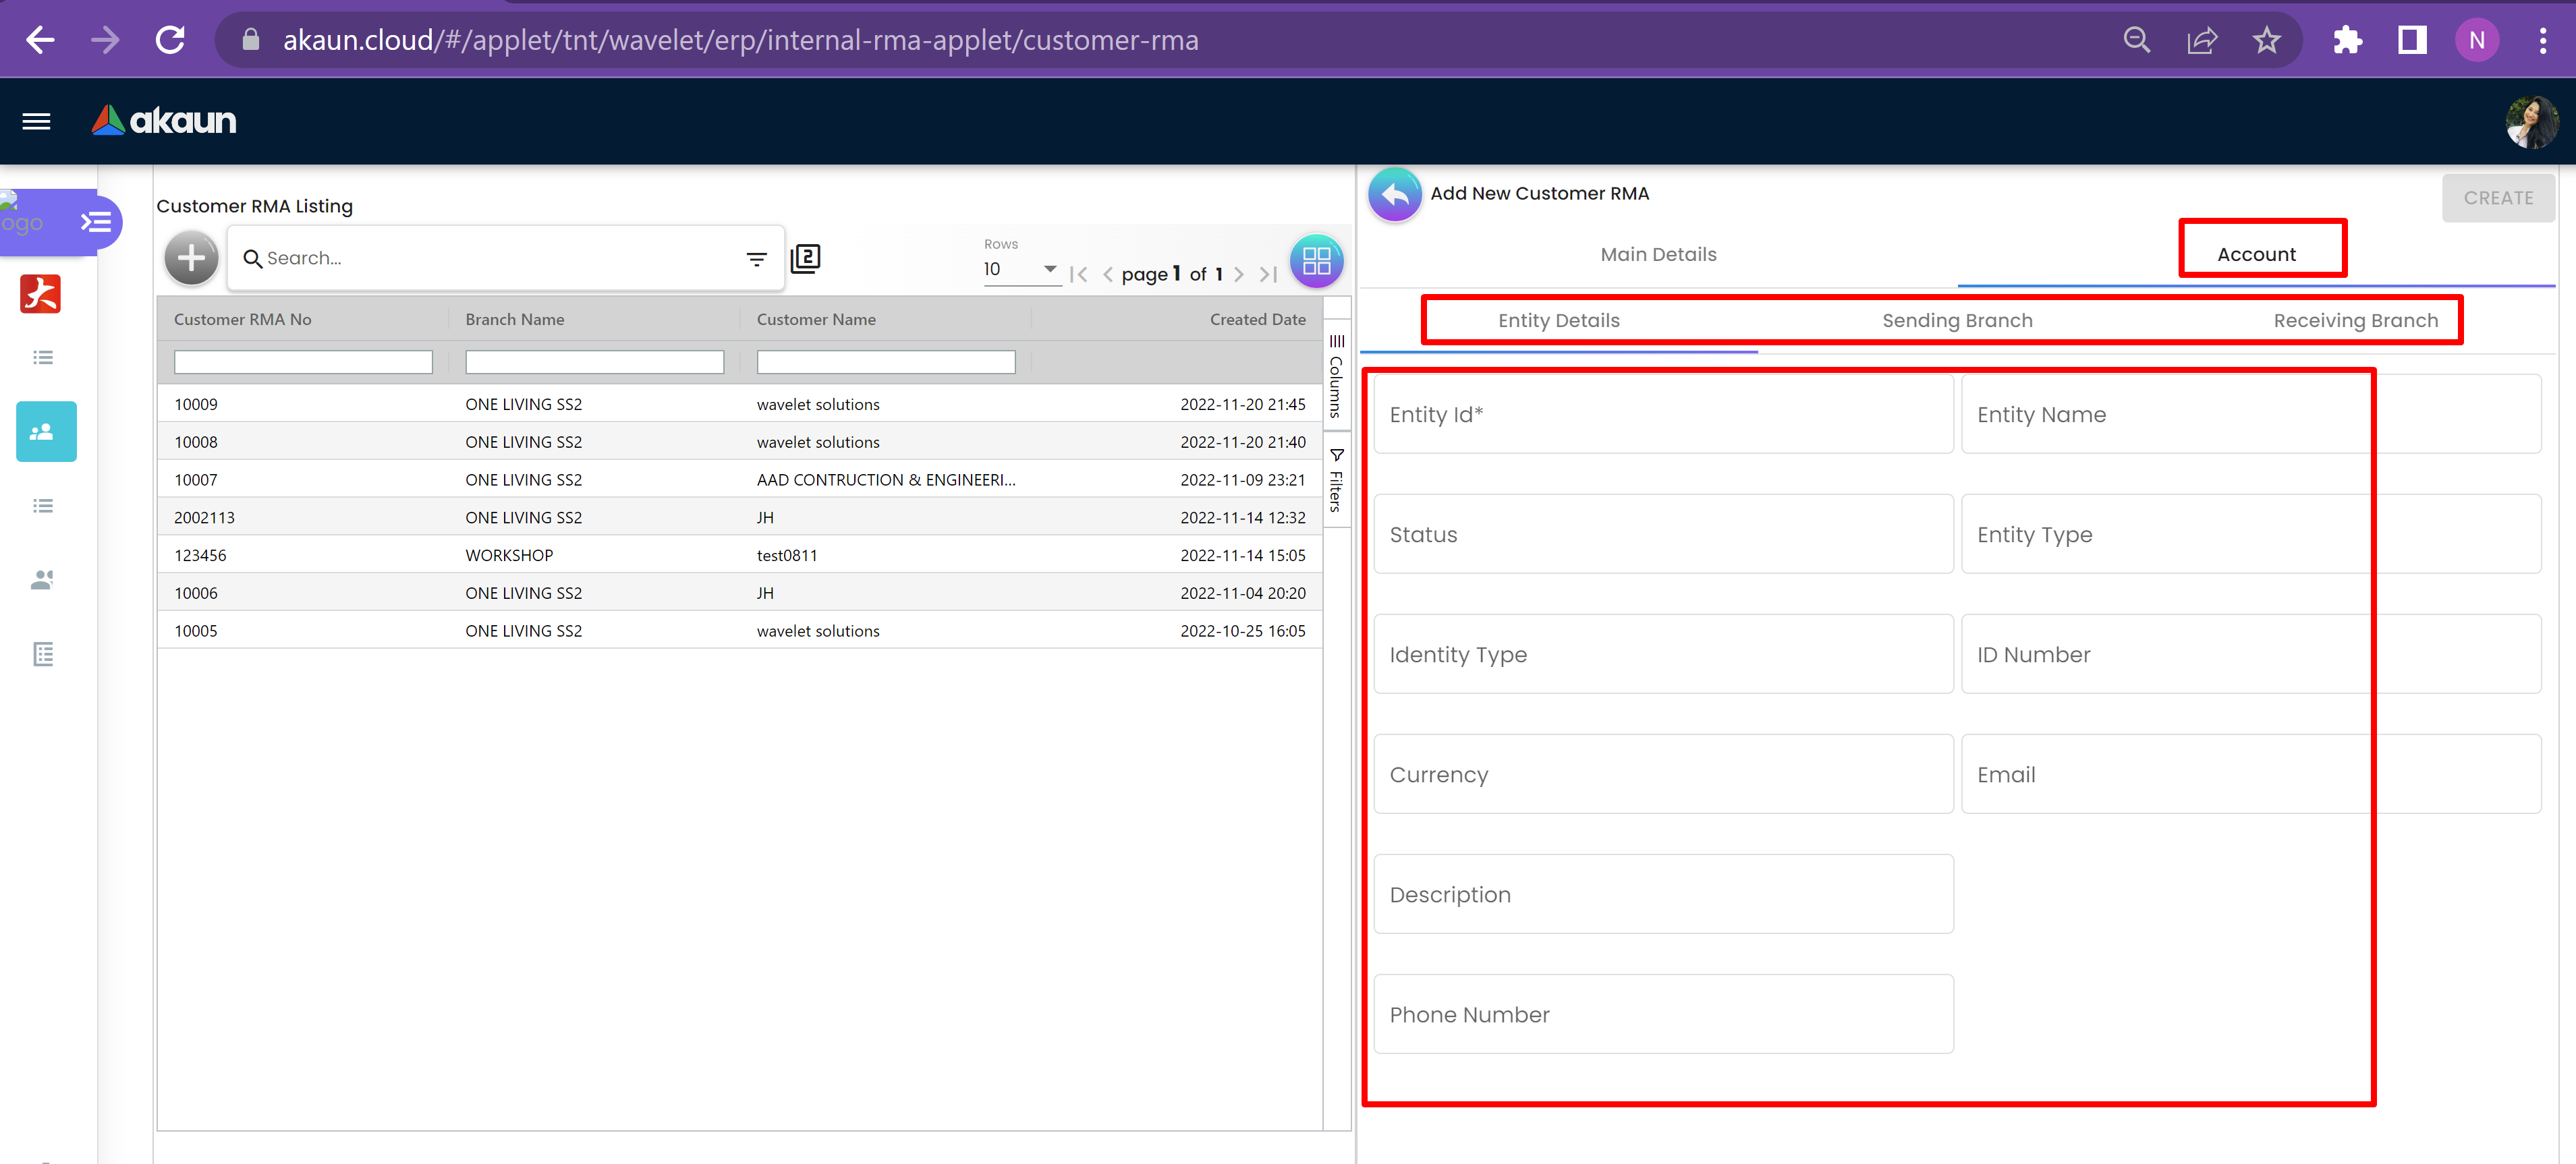Go to next page chevron
This screenshot has width=2576, height=1164.
point(1239,274)
